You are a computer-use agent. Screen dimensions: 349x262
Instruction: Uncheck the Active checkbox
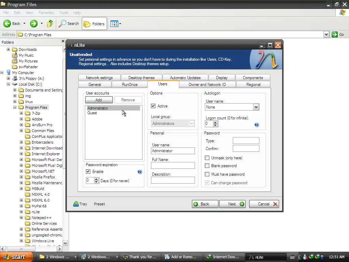pos(153,106)
